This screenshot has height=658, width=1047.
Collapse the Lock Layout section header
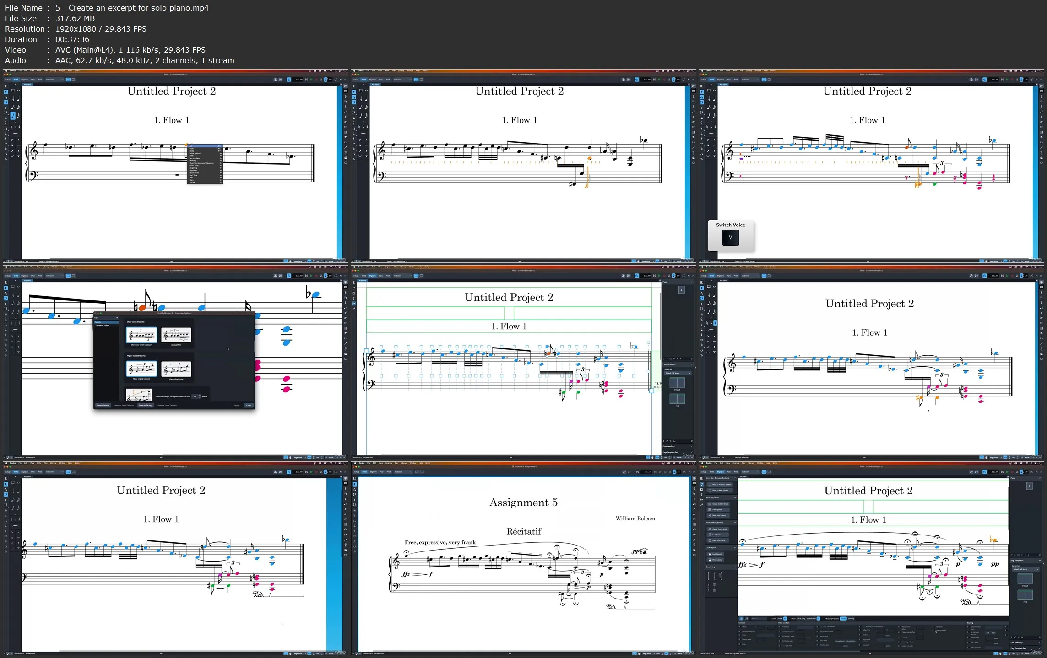735,547
